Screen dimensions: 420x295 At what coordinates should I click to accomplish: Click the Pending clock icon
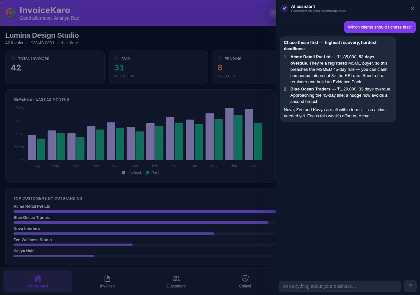pos(220,58)
